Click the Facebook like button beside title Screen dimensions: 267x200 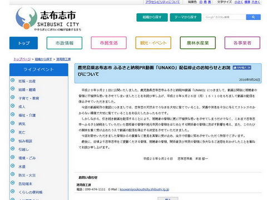point(242,68)
